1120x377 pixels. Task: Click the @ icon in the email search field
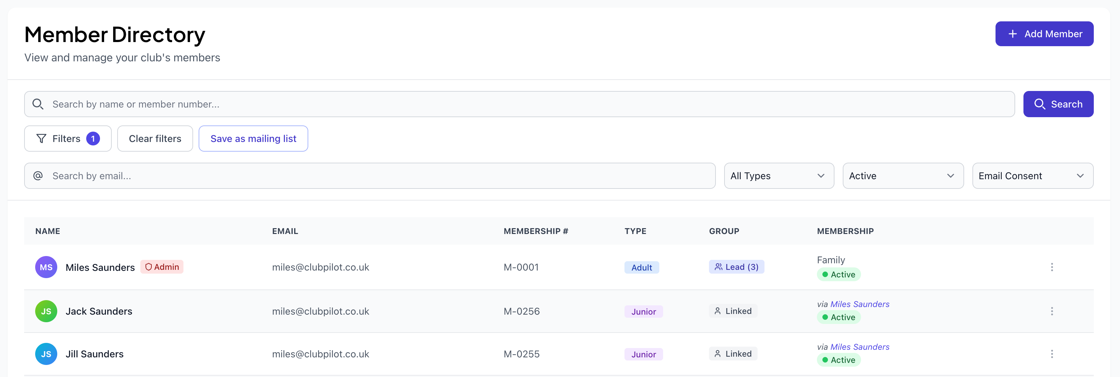point(38,176)
